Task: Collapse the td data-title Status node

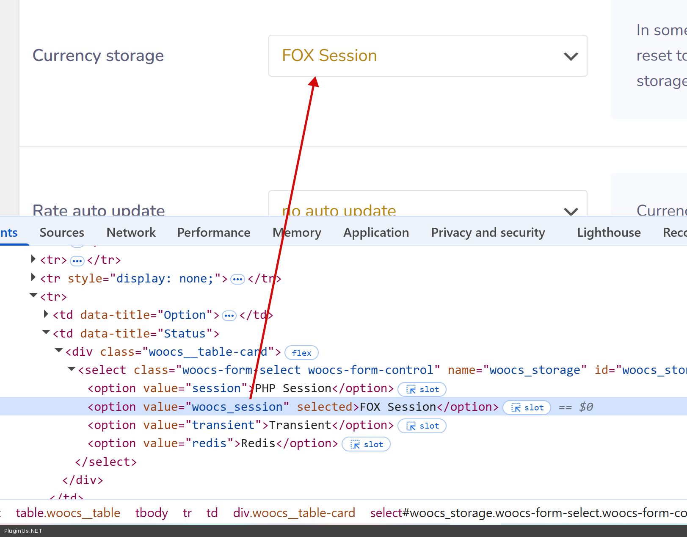Action: [x=46, y=333]
